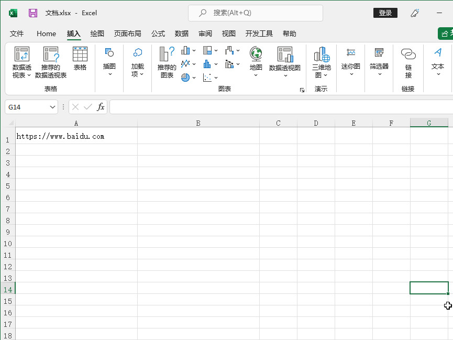This screenshot has width=453, height=340.
Task: Select the combo chart icon
Action: click(229, 64)
